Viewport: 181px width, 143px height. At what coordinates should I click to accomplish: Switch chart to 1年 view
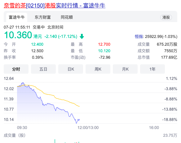click(152, 69)
